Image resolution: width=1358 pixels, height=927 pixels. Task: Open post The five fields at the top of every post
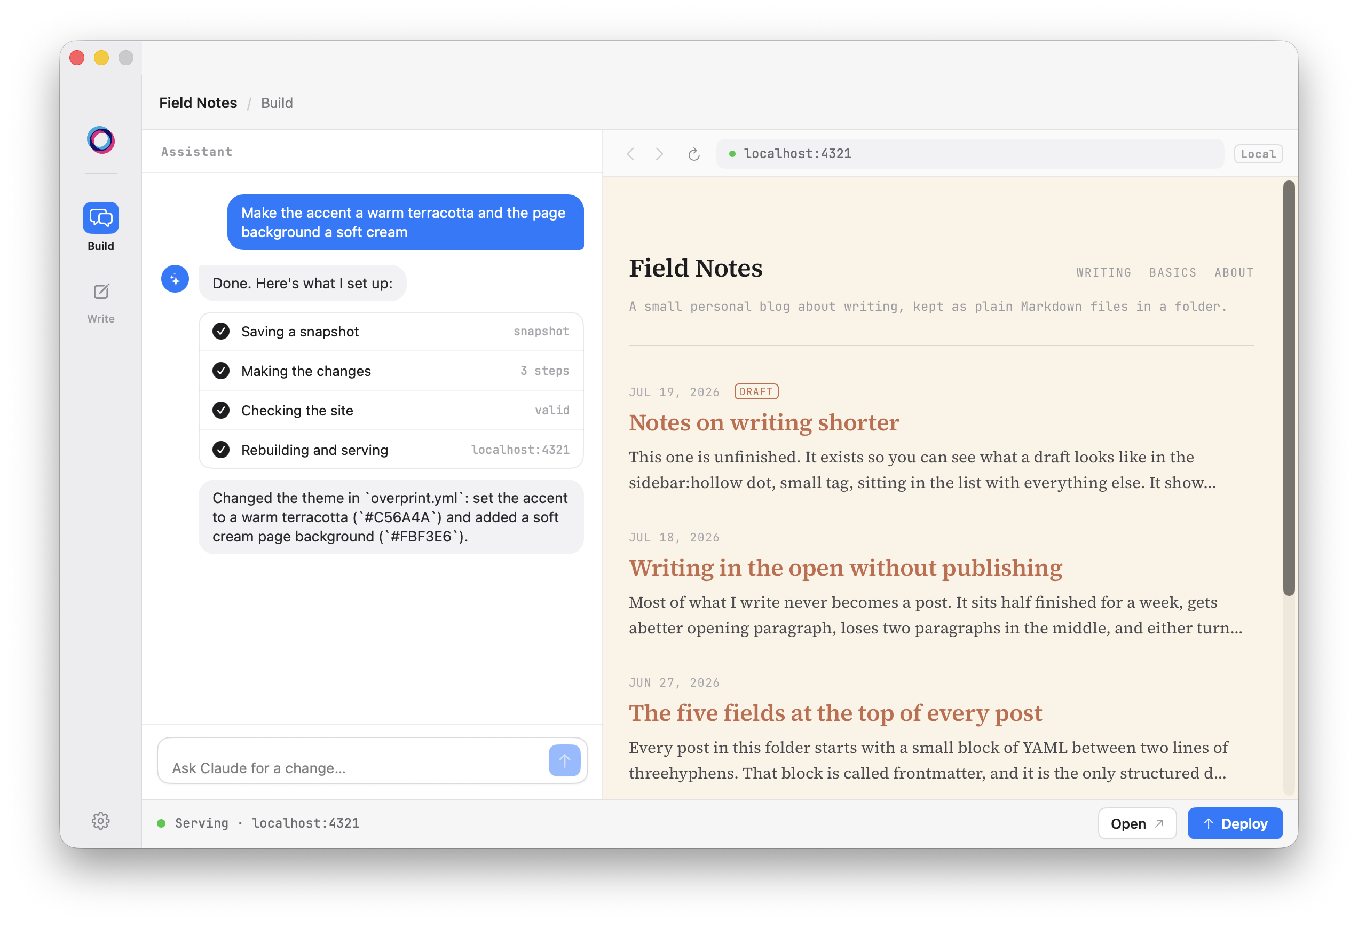[835, 713]
